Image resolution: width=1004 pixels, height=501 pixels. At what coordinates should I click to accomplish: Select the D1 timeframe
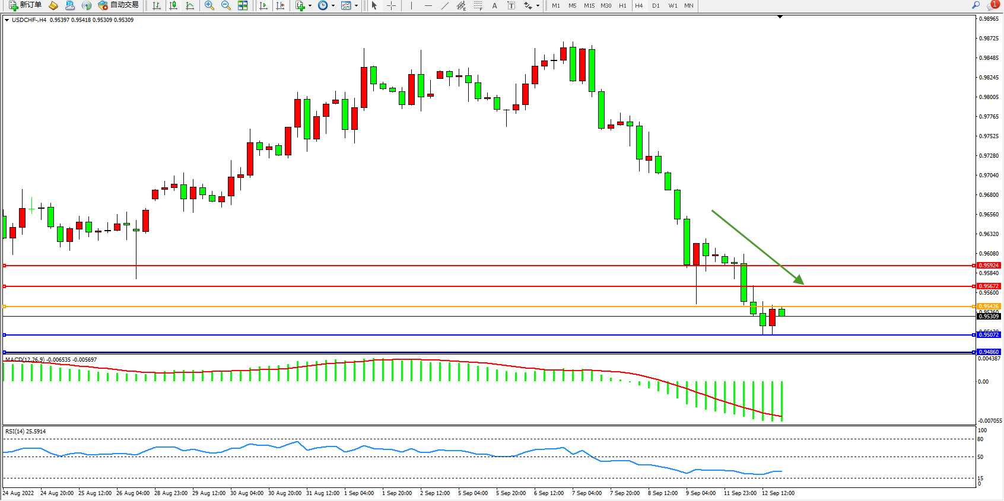click(656, 5)
